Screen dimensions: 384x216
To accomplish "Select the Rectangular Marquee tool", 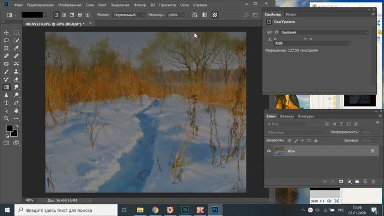I will coord(16,32).
